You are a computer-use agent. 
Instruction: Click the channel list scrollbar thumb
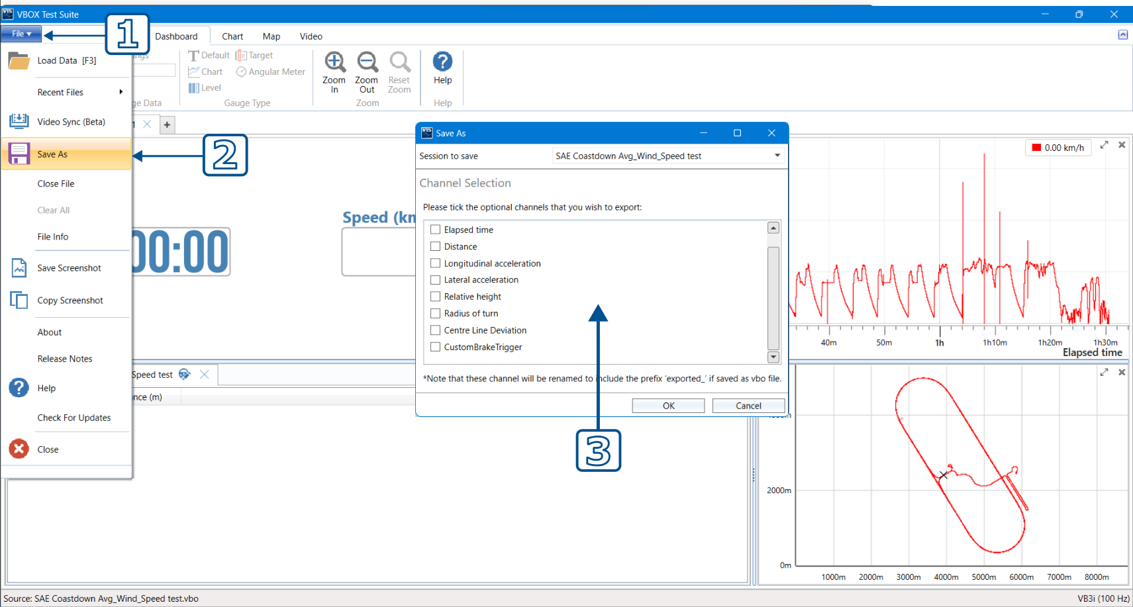point(773,298)
